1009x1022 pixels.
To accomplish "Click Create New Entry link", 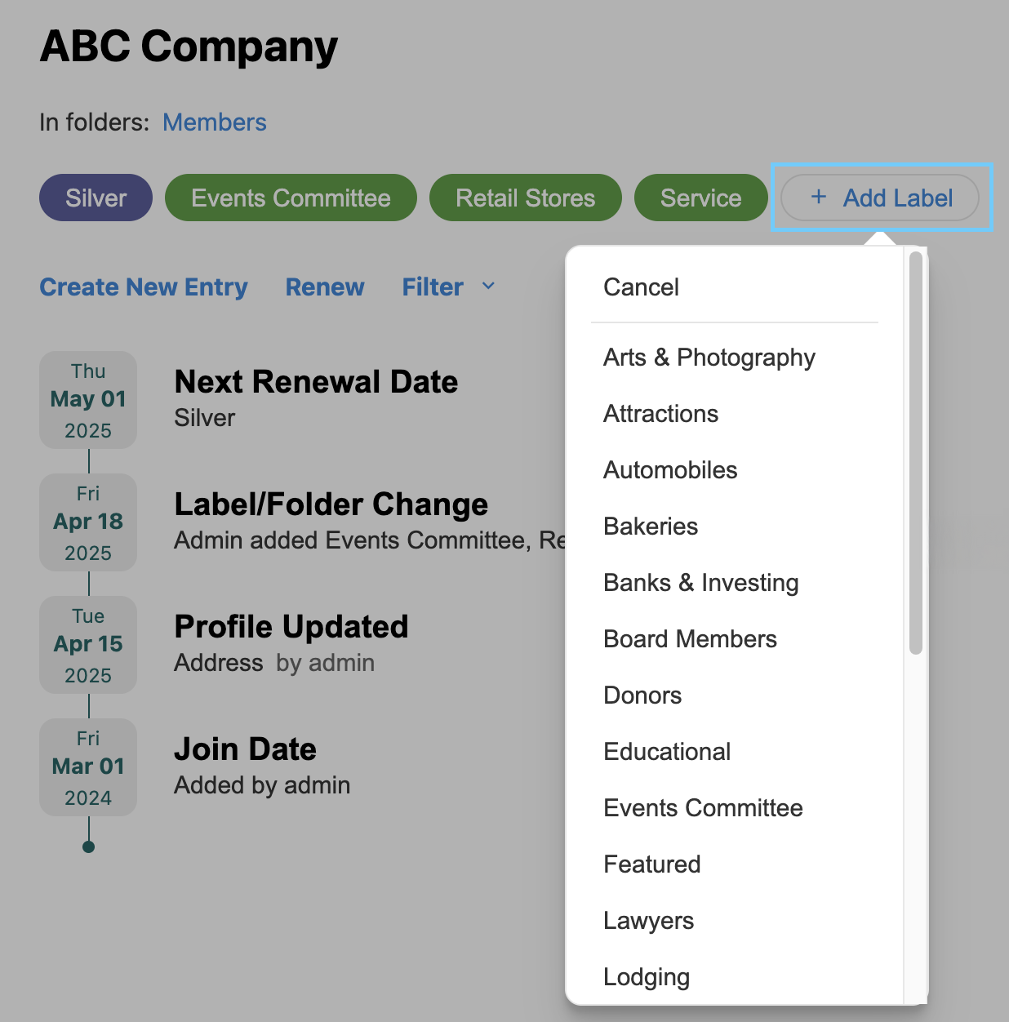I will [x=144, y=287].
